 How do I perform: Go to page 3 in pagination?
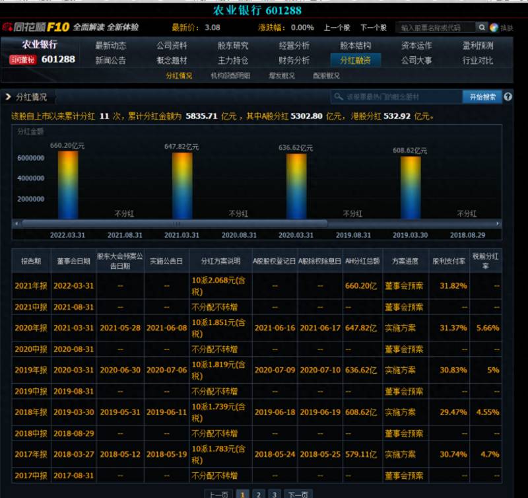pos(275,494)
